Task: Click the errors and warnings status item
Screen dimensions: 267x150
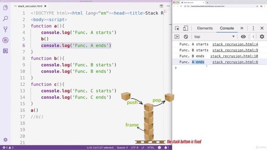Action: tap(8, 147)
